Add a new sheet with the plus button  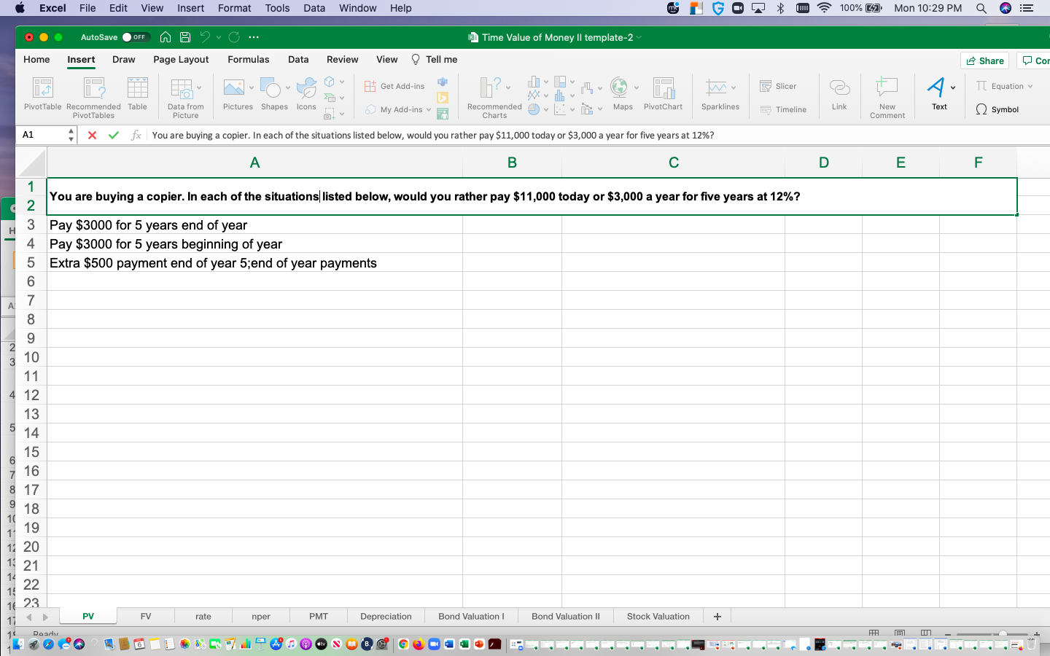(x=717, y=616)
